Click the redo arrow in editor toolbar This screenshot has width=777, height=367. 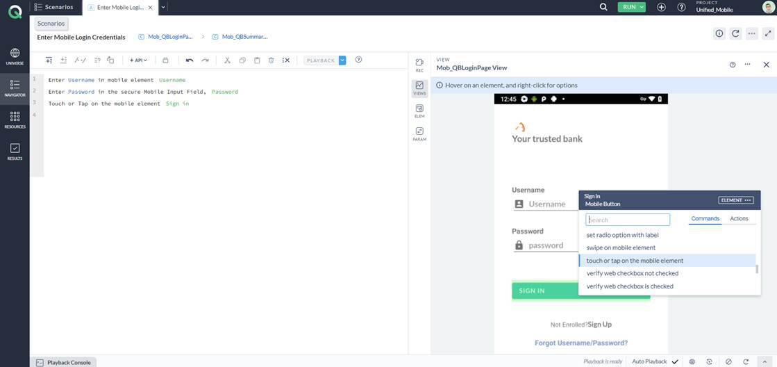pyautogui.click(x=205, y=60)
